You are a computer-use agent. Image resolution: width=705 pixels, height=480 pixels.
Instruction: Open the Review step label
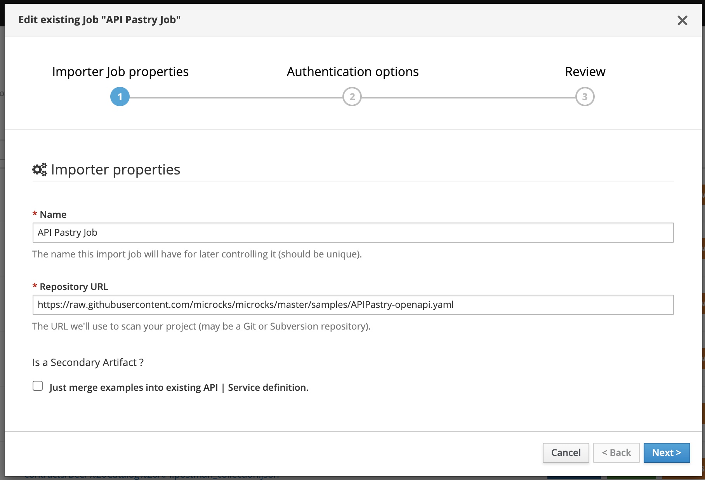[x=585, y=72]
